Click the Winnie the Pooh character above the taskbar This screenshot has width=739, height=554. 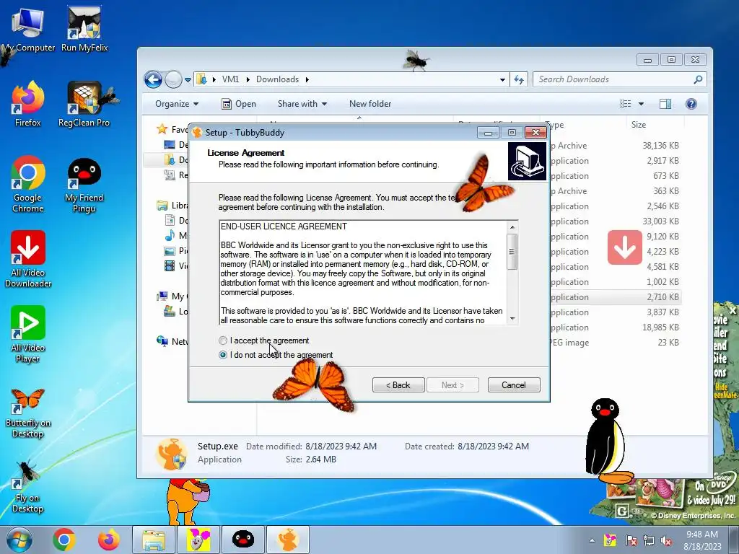pyautogui.click(x=188, y=502)
